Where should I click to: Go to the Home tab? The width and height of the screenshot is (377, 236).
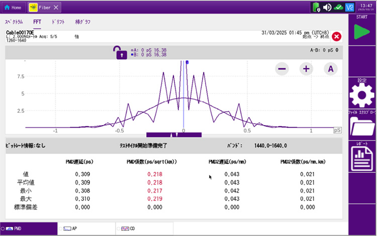(13, 8)
